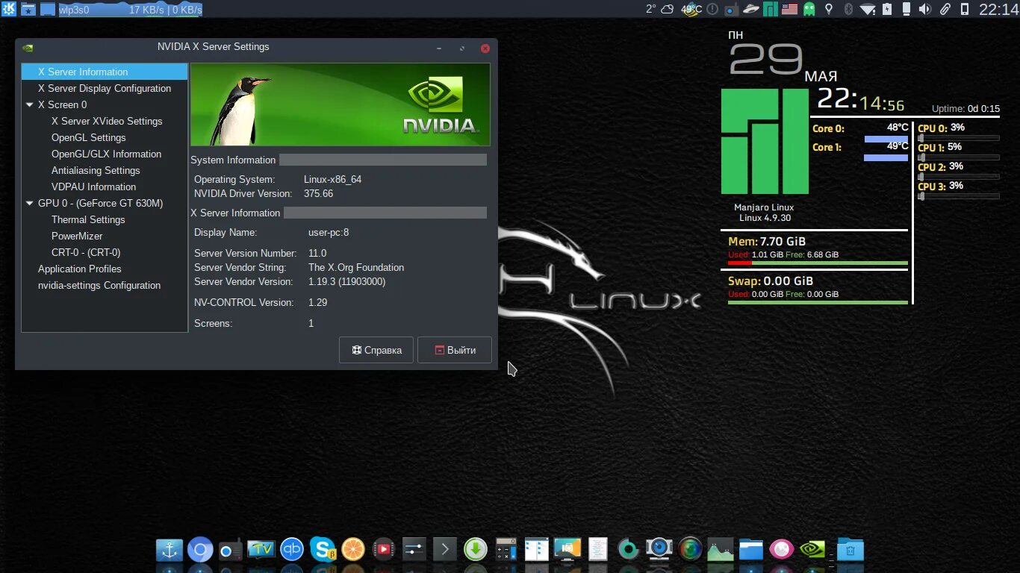
Task: Launch the terminal from the dock
Action: pos(445,551)
